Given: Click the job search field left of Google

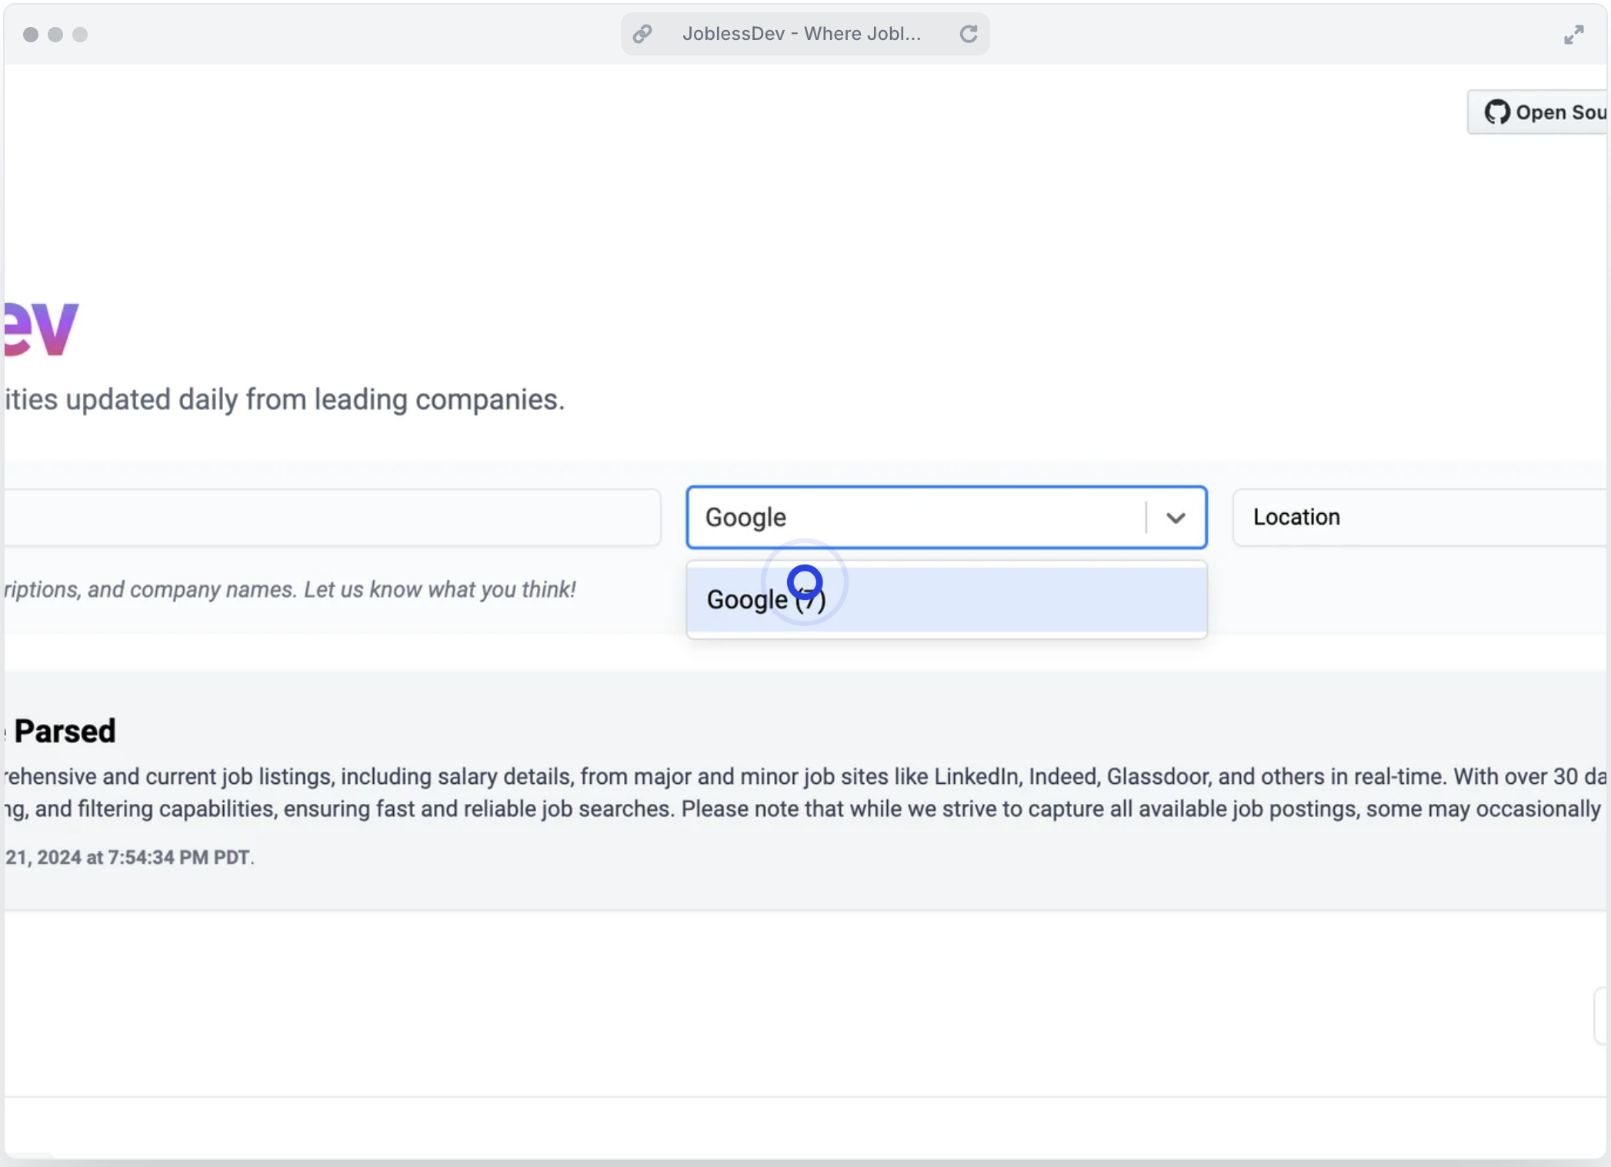Looking at the screenshot, I should click(332, 517).
